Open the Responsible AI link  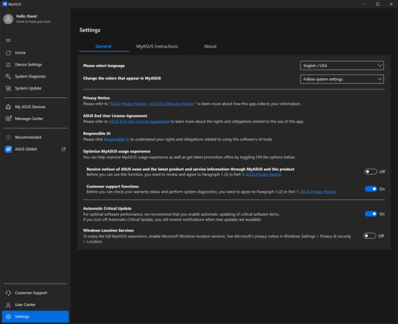coord(117,139)
